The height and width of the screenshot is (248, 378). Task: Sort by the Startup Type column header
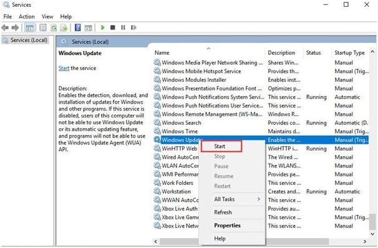[349, 52]
